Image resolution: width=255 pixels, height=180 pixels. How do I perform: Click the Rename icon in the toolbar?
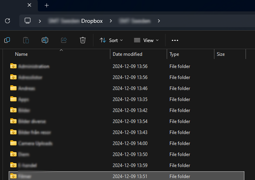coord(45,40)
